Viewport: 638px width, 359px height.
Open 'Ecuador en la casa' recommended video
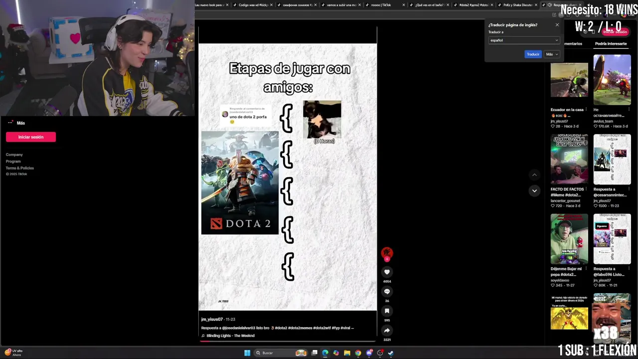coord(569,80)
